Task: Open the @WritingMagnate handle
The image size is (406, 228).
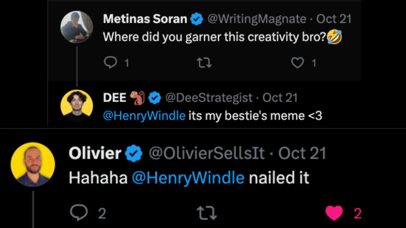Action: pos(256,19)
